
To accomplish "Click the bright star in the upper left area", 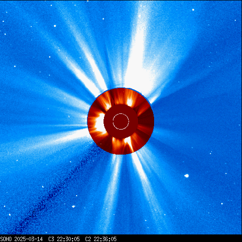I will (x=55, y=26).
